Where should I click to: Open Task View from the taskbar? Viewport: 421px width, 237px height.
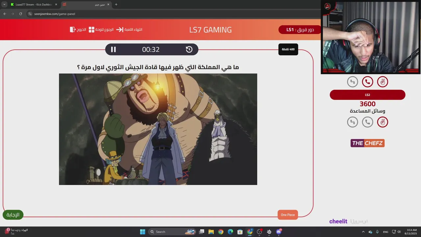(x=202, y=232)
